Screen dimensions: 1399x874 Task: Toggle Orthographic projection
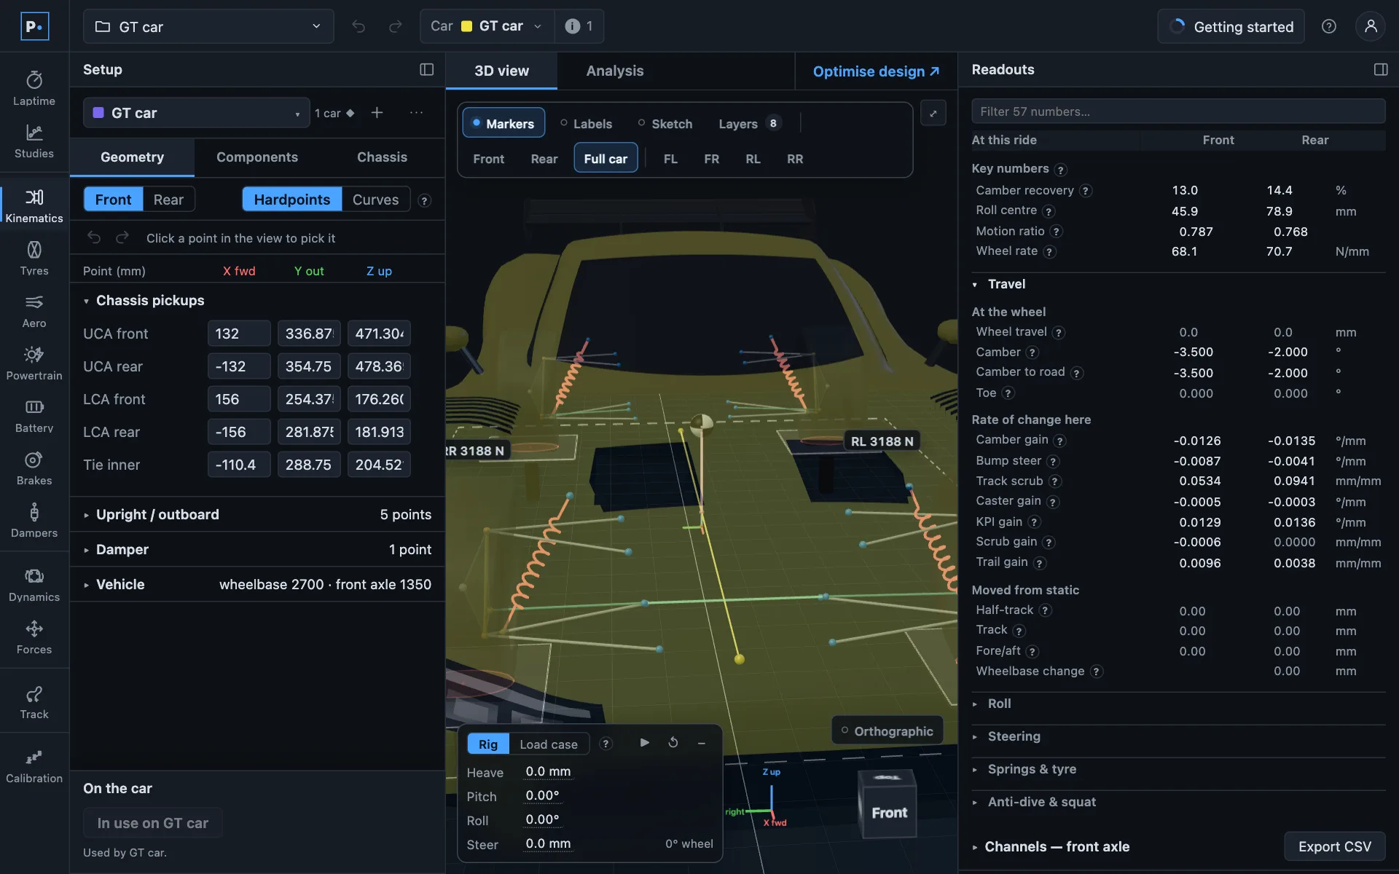point(887,731)
